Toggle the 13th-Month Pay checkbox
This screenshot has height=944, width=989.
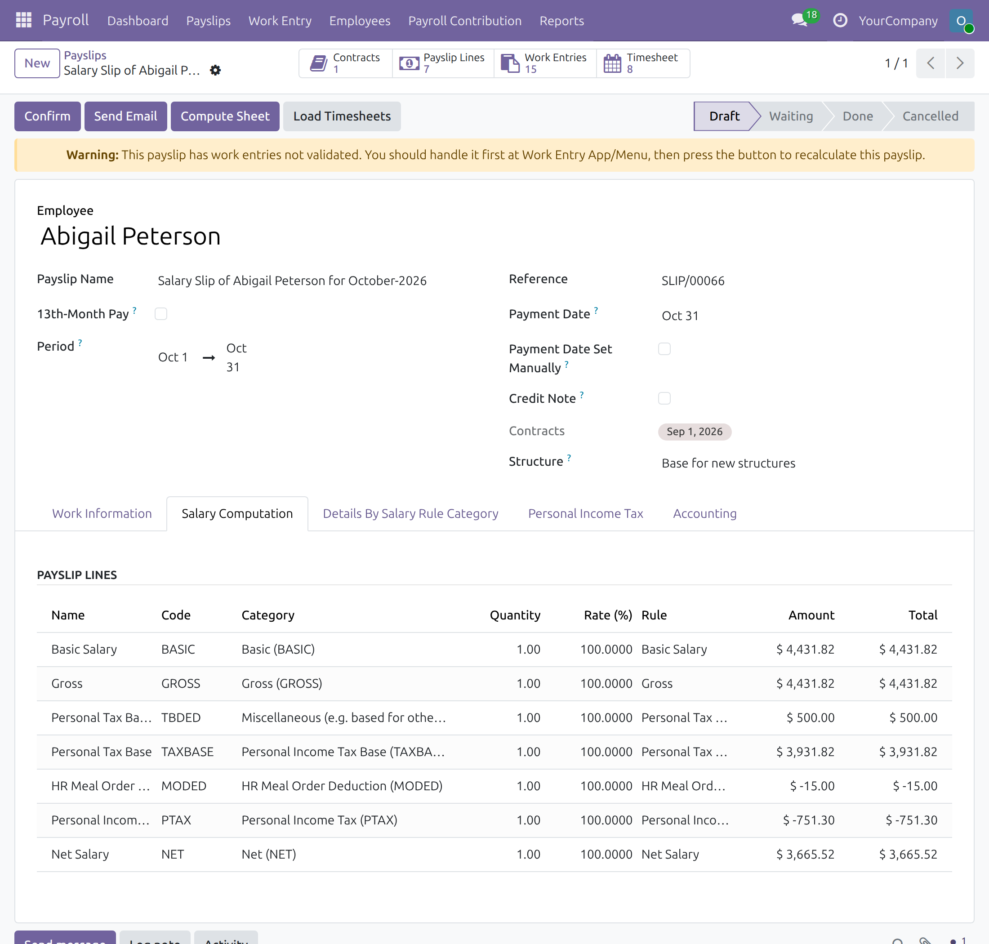(x=161, y=314)
